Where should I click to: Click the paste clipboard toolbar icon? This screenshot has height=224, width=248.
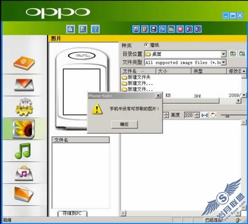pos(171,29)
